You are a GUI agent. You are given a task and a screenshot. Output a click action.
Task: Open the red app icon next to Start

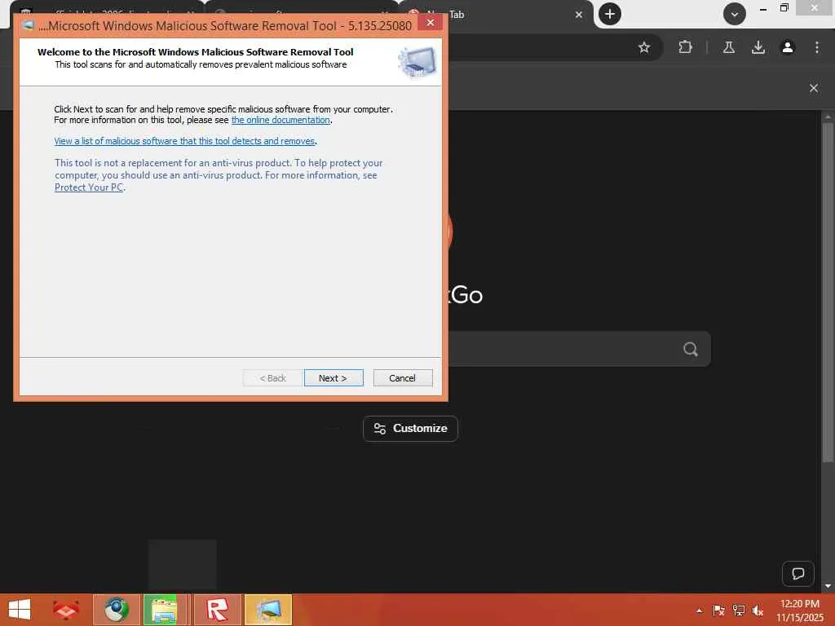coord(66,610)
